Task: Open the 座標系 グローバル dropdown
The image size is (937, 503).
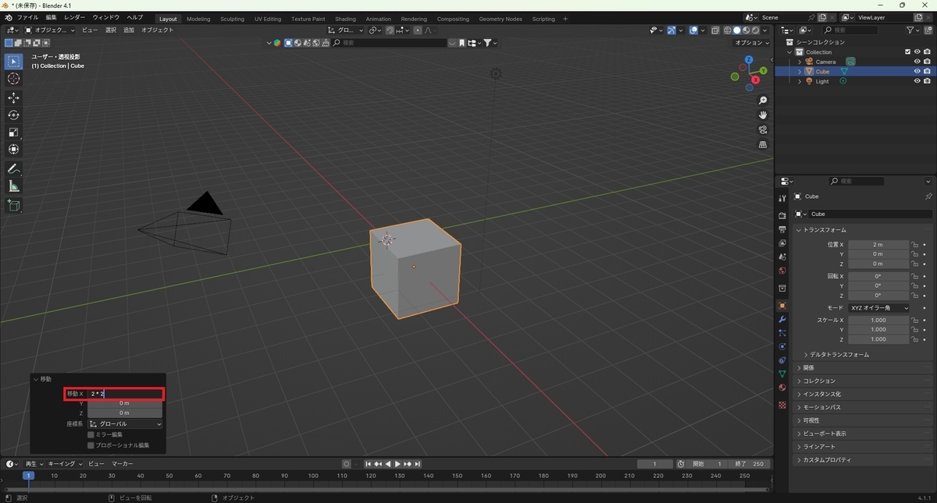Action: (125, 423)
